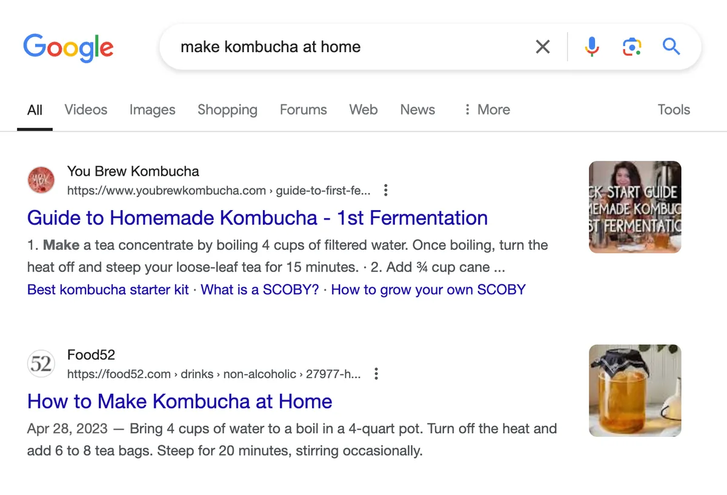The width and height of the screenshot is (727, 495).
Task: Show search Tools options
Action: click(x=674, y=110)
